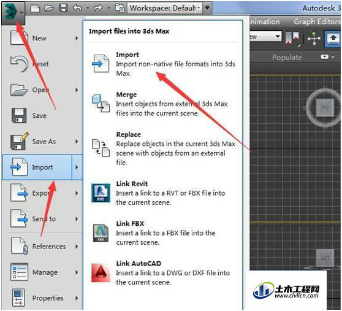Choose Send to in the application menu
Image resolution: width=342 pixels, height=311 pixels.
(x=43, y=219)
